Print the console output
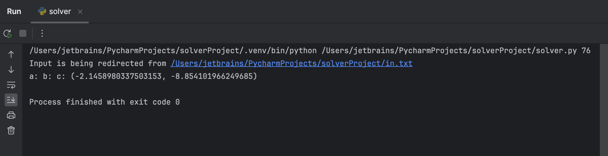Screen dimensions: 608x156 [11, 115]
